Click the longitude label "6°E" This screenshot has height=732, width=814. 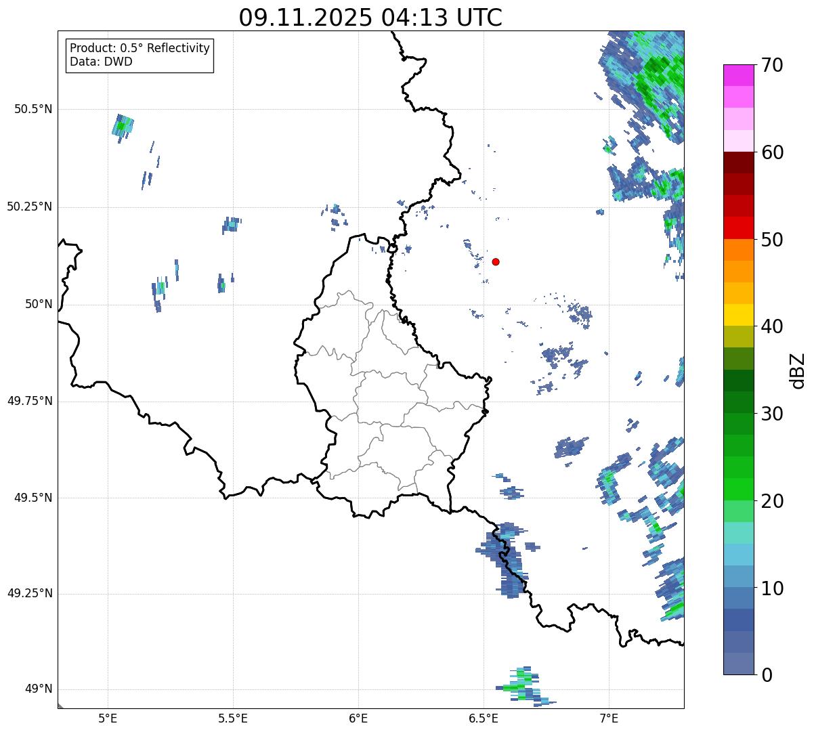pyautogui.click(x=358, y=718)
